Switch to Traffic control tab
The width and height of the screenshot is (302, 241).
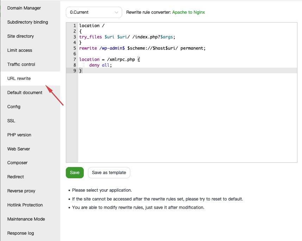point(21,64)
